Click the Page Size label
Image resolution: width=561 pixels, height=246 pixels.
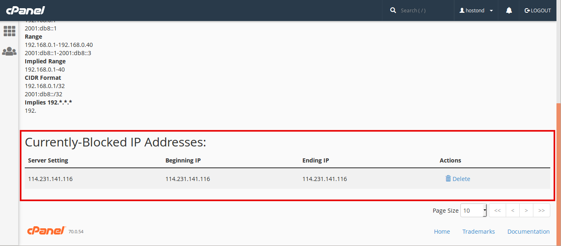[445, 211]
